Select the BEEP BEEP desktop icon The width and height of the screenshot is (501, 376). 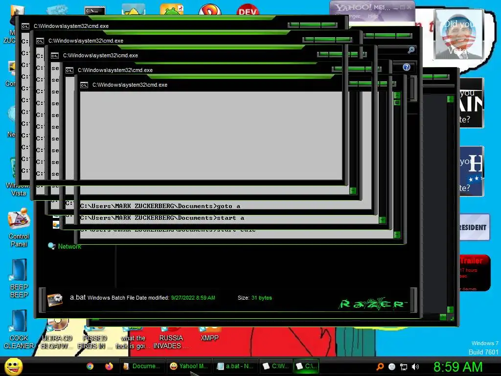19,278
